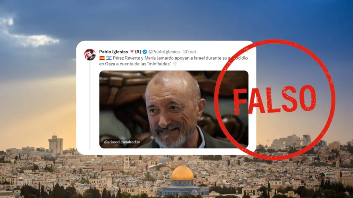
Task: Click the Spanish flag emoji
Action: click(102, 58)
